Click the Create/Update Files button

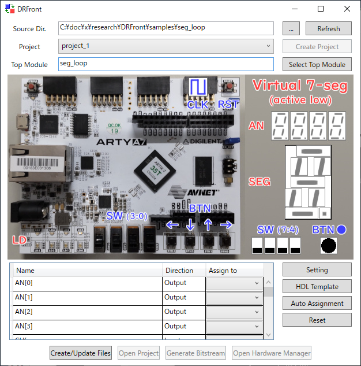coord(80,353)
